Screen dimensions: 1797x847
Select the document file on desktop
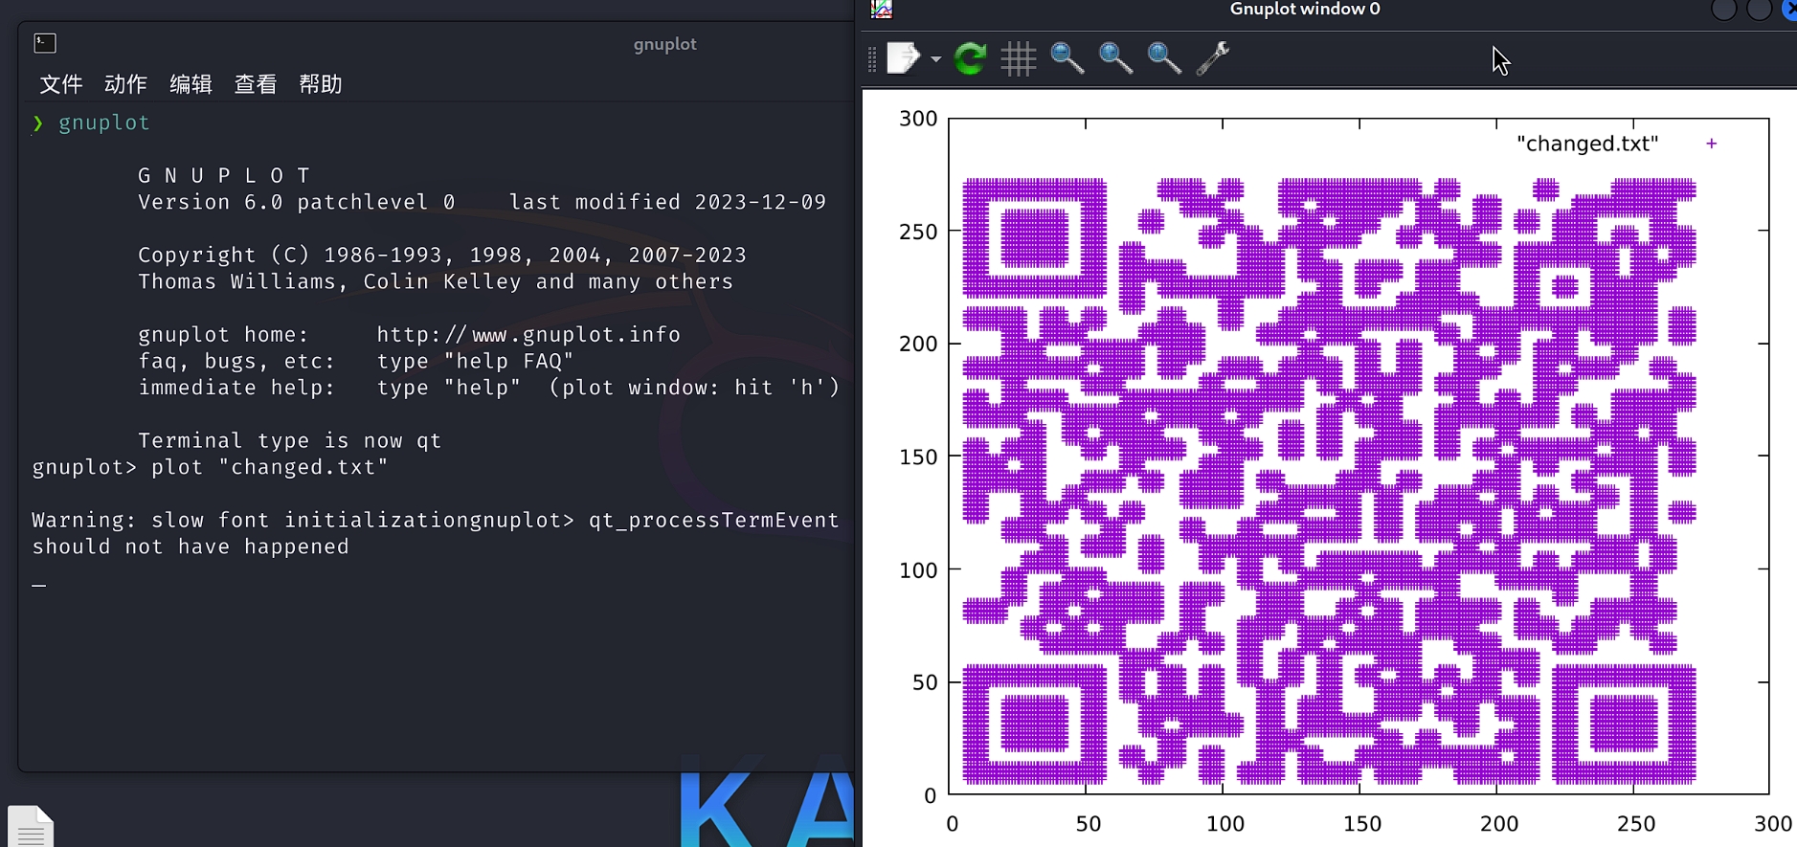[31, 827]
